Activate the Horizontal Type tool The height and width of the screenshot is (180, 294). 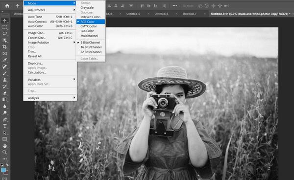click(5, 126)
